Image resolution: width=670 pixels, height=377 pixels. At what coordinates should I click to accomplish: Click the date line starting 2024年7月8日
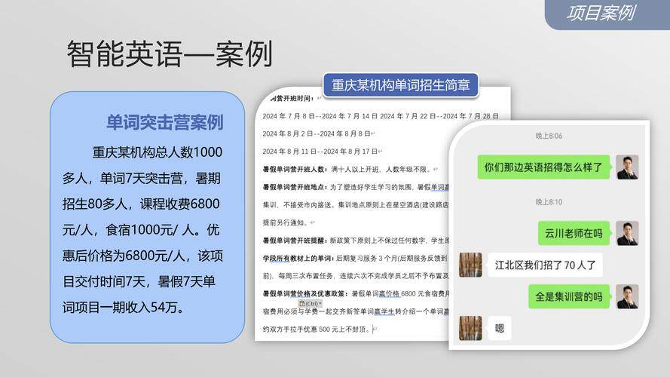tap(381, 116)
